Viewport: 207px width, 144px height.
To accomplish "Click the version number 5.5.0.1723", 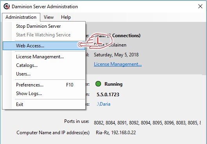I will (108, 95).
